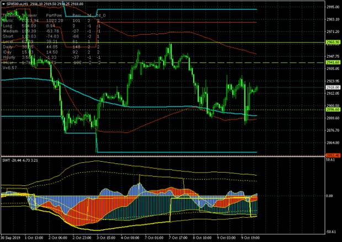Click the 44.65 PartPow value
Screen dimensions: 342x242
pyautogui.click(x=52, y=47)
